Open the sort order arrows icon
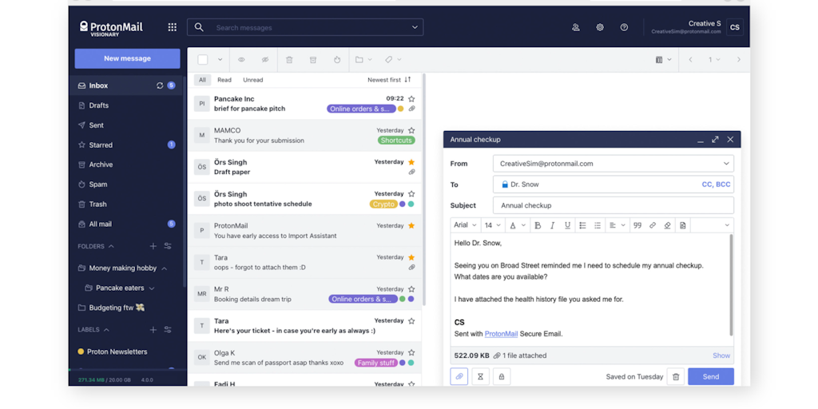 click(x=407, y=80)
